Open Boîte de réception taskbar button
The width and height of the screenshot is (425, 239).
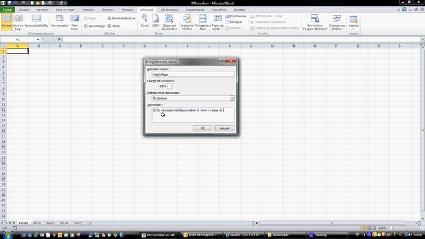click(x=201, y=235)
